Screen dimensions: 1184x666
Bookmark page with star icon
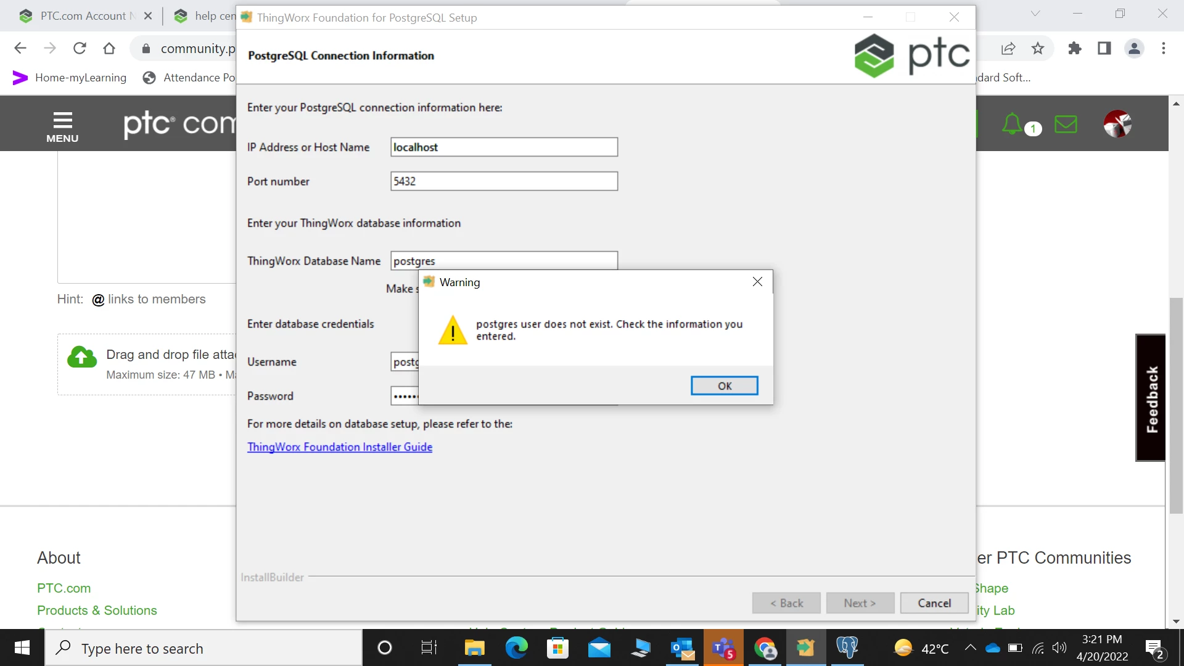click(1038, 49)
